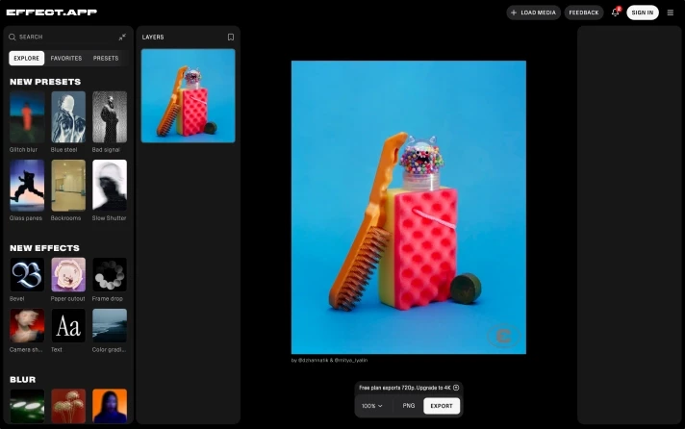Apply the Slow Shutter preset

(110, 186)
